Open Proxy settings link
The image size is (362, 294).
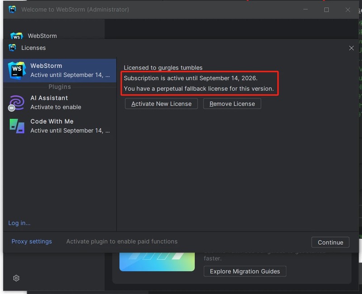[32, 242]
